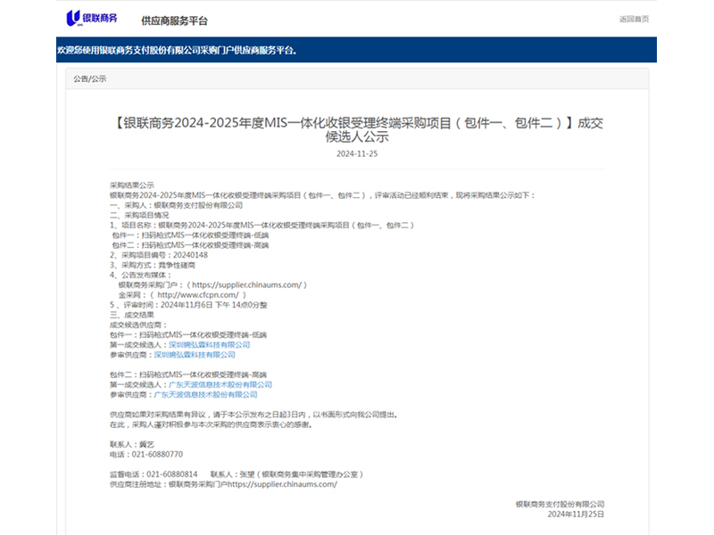Click the 供应商服务平台 header title
This screenshot has height=535, width=714.
(174, 20)
